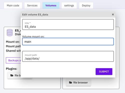Viewport: 125px width, 93px height.
Task: Close the Edit volume ES_data dialog
Action: click(113, 15)
